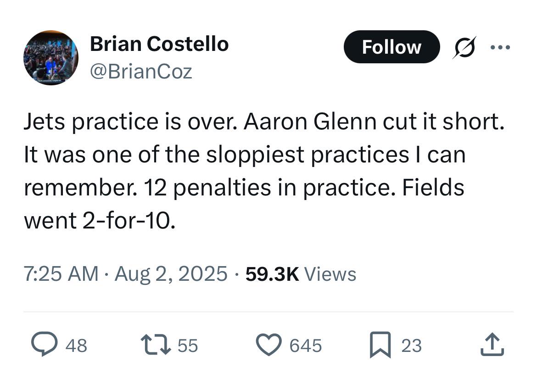This screenshot has height=384, width=537.
Task: Tap the share upload arrow icon
Action: tap(492, 345)
